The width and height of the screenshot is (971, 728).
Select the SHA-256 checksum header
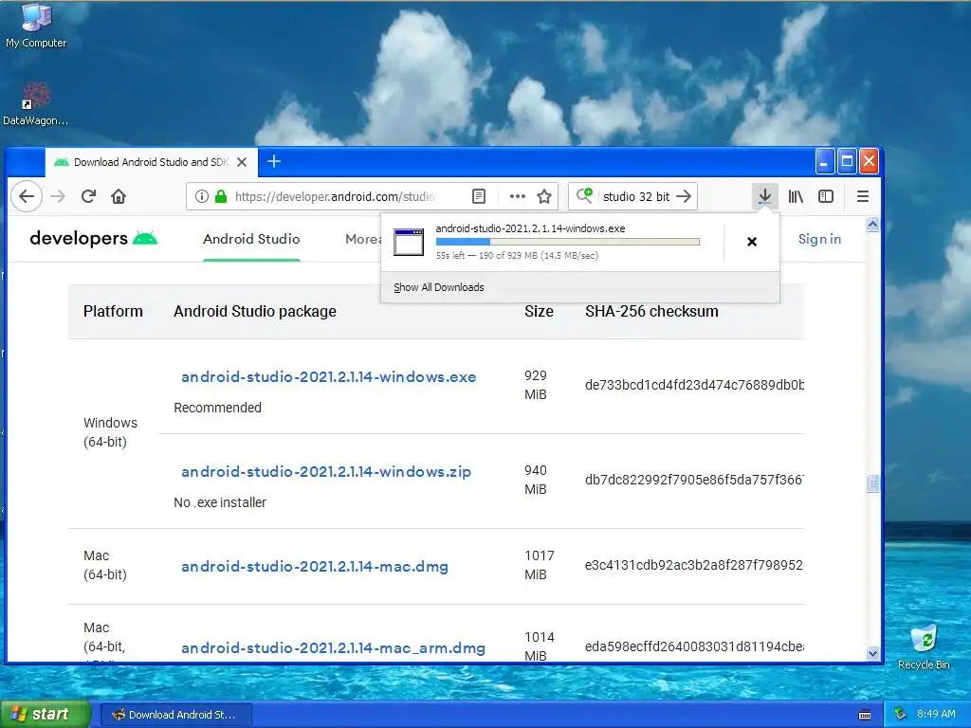coord(651,311)
